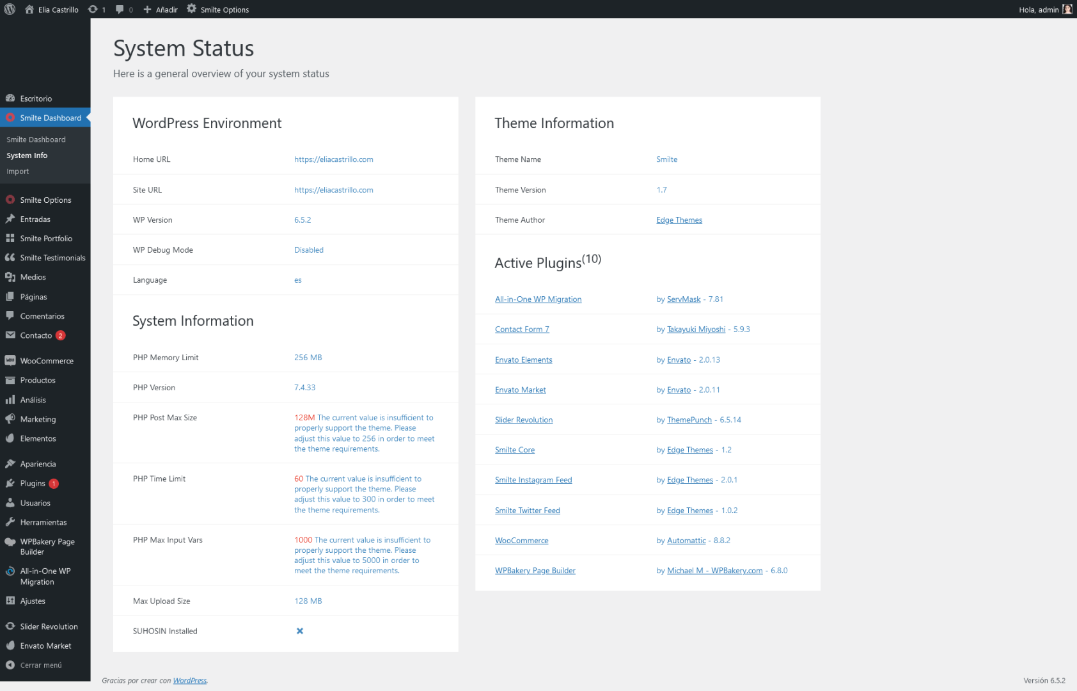Viewport: 1077px width, 691px height.
Task: Click the updates refresh icon
Action: 93,9
